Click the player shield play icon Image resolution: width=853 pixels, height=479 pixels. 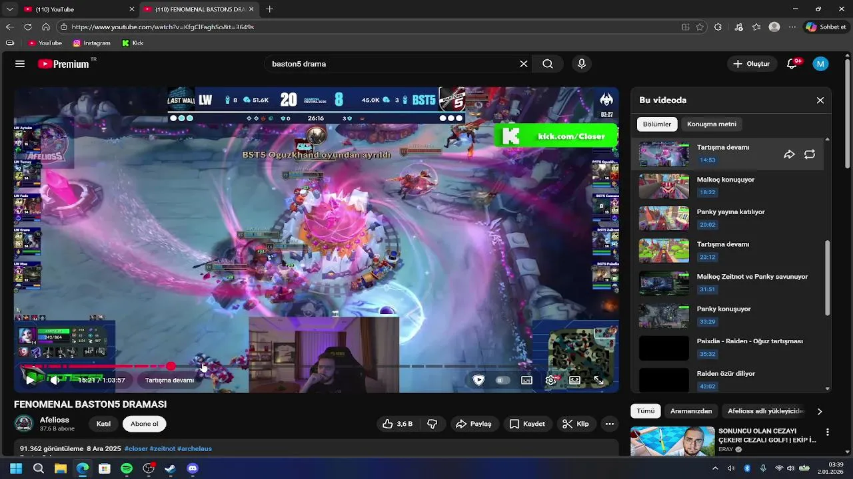click(478, 380)
